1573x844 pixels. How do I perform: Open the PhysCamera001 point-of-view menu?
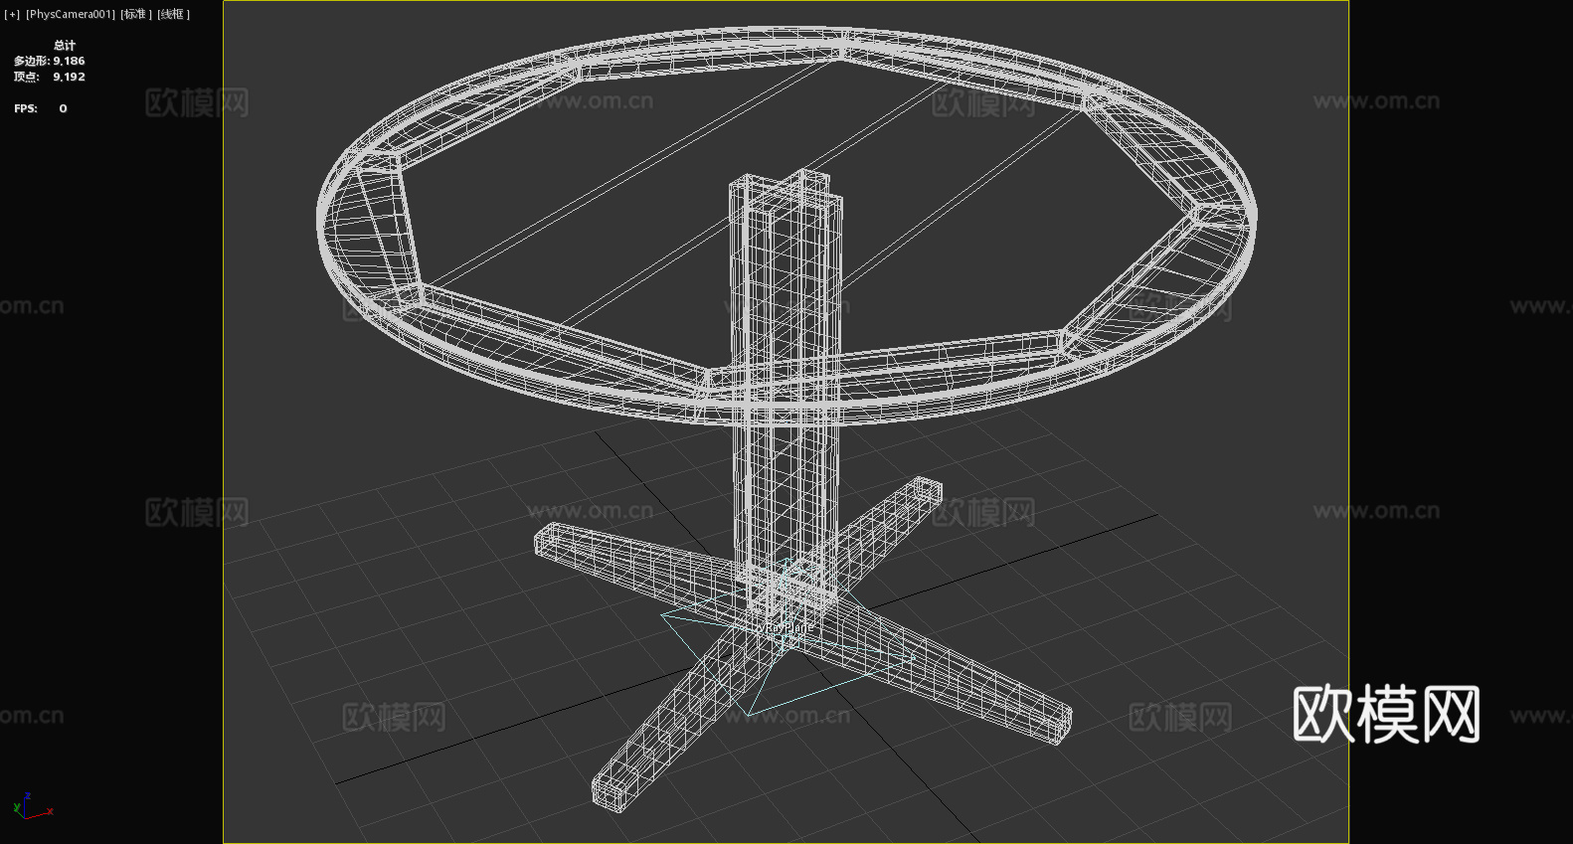click(71, 14)
